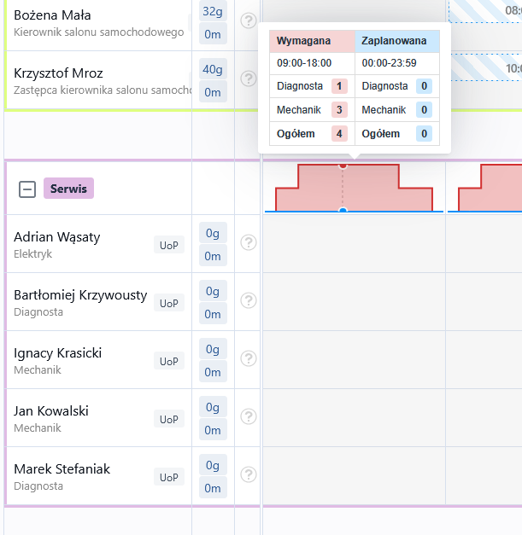Open help icon for Bożena Mała
This screenshot has height=535, width=522.
point(249,20)
